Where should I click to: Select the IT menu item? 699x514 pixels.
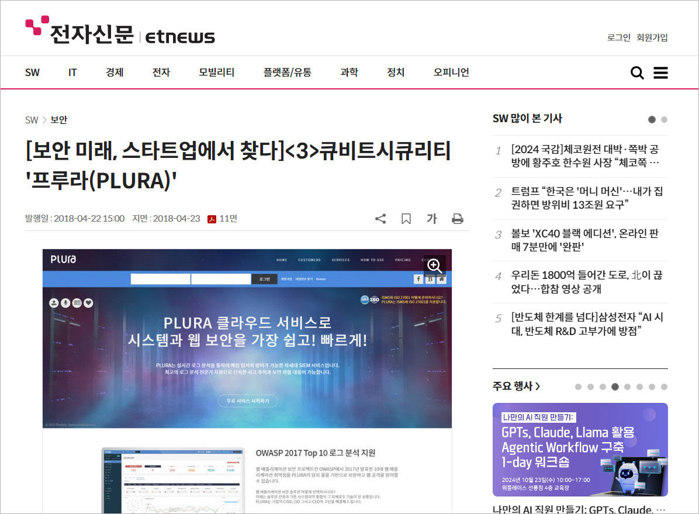coord(72,73)
